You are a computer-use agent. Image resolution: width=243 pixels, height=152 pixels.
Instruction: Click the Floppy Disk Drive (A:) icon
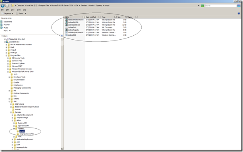pyautogui.click(x=7, y=39)
